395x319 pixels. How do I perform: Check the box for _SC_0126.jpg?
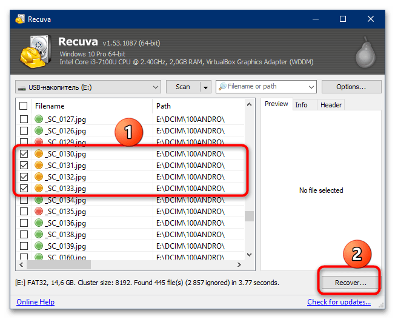click(x=24, y=130)
